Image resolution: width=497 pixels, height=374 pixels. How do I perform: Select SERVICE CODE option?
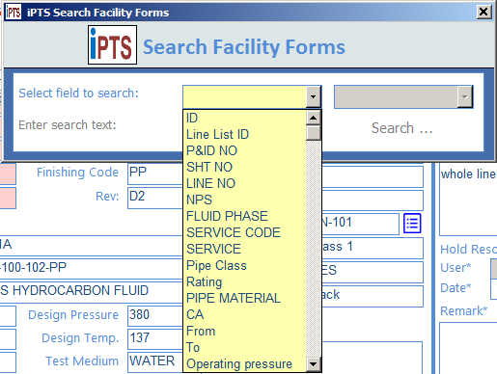pyautogui.click(x=245, y=232)
